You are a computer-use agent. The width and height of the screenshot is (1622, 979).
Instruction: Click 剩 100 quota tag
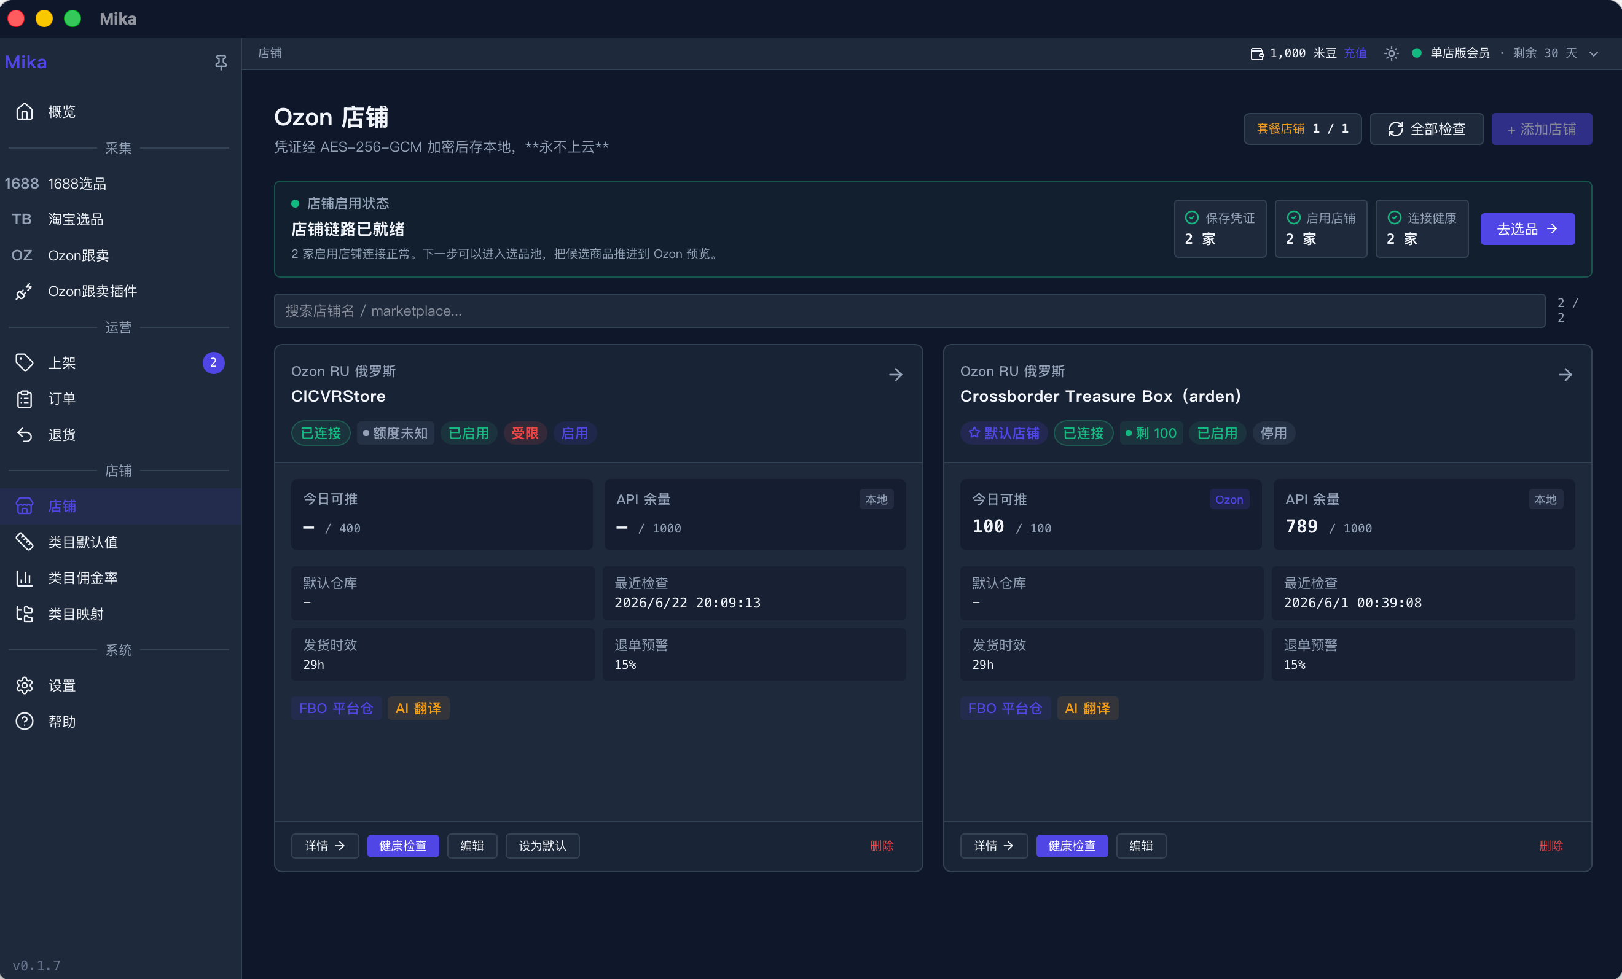[1151, 433]
